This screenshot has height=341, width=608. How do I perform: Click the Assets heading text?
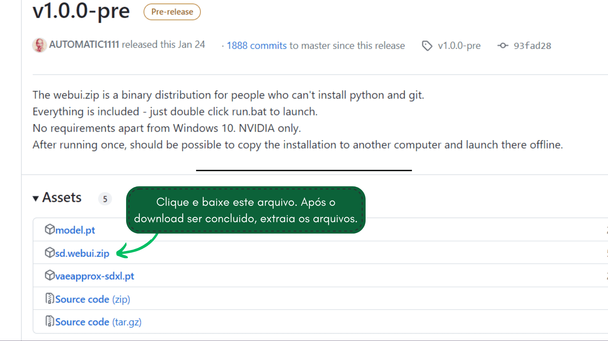62,198
